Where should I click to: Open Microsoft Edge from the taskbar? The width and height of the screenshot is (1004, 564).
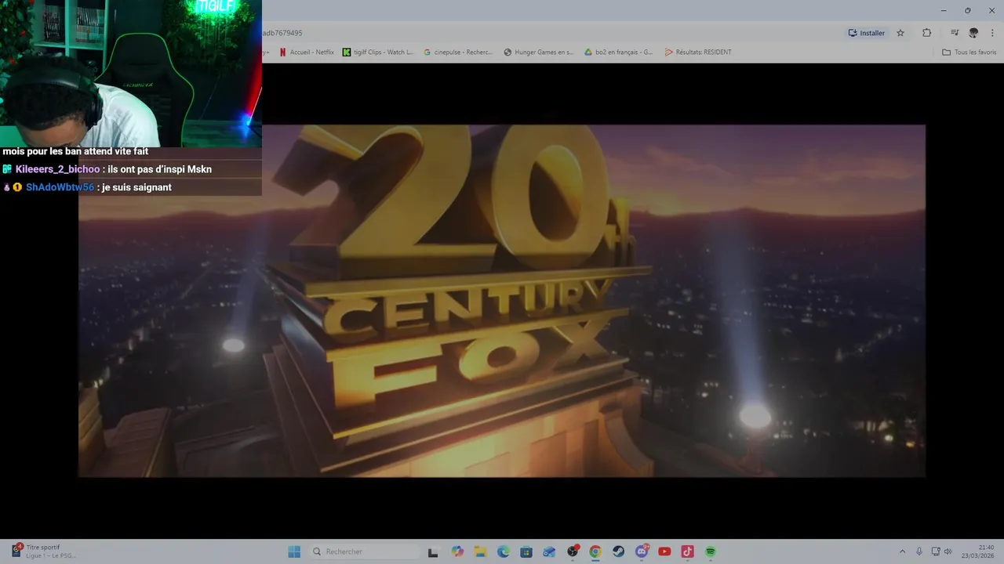tap(504, 551)
